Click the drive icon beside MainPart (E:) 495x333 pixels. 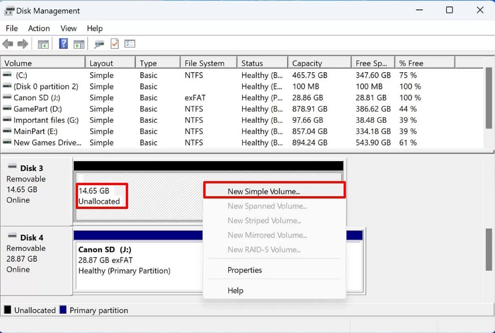[x=7, y=131]
